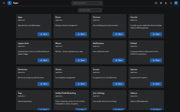180x112 pixels.
Task: Open the M user avatar menu
Action: coord(176,3)
